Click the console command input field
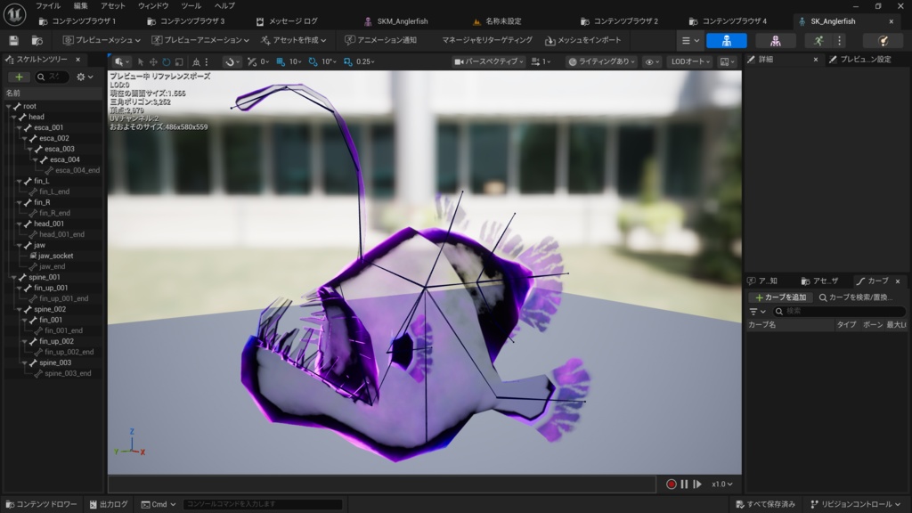This screenshot has height=513, width=912. point(263,504)
